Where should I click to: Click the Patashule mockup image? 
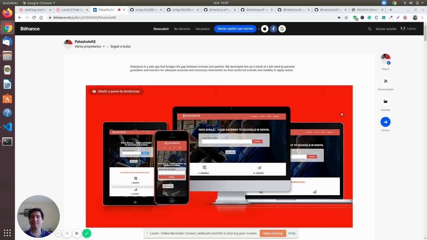[219, 156]
